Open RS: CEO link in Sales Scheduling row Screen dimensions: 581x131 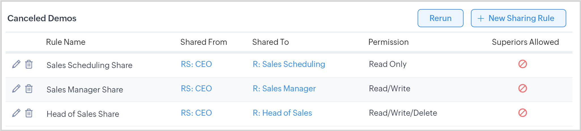(x=196, y=64)
